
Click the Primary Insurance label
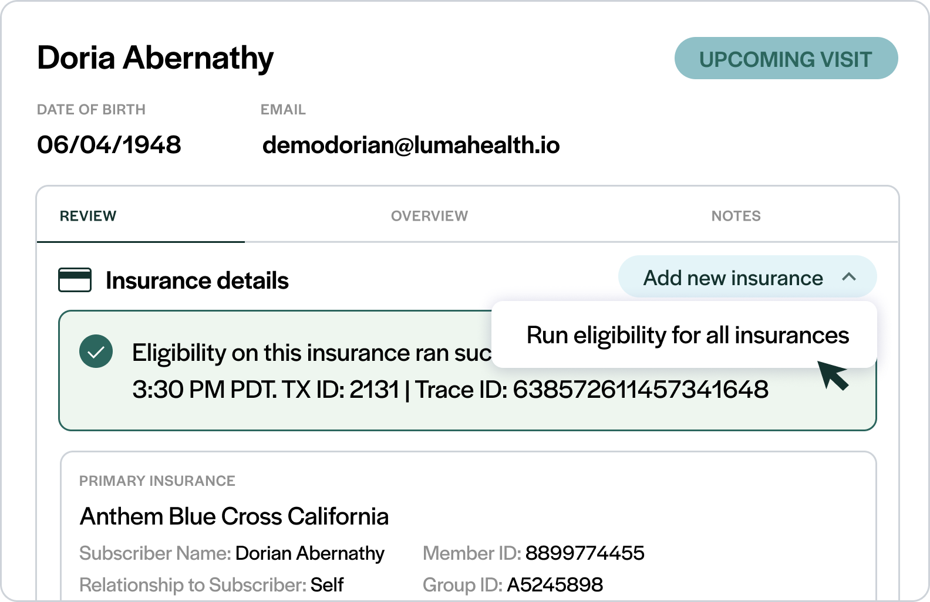[x=157, y=481]
